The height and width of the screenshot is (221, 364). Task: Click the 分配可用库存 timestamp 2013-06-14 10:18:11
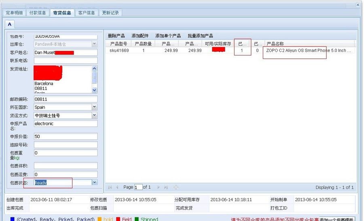tap(231, 200)
